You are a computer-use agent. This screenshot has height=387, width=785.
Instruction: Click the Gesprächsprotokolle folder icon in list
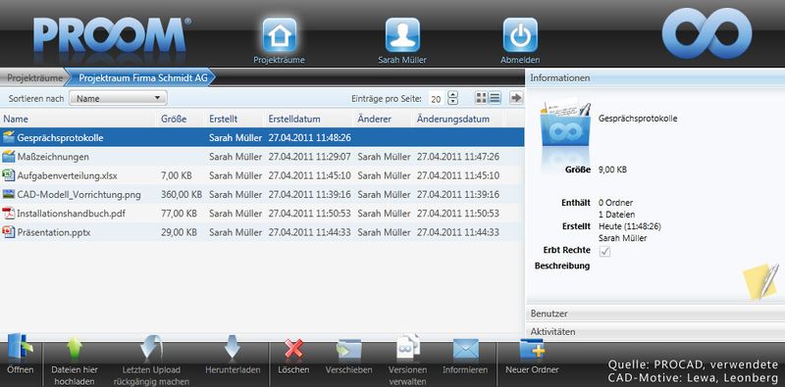click(x=9, y=137)
